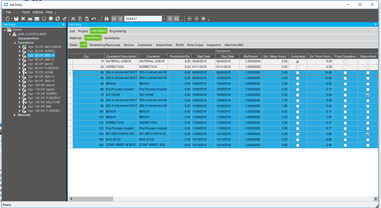Click the horizontal scrollbar thumb

click(x=93, y=199)
